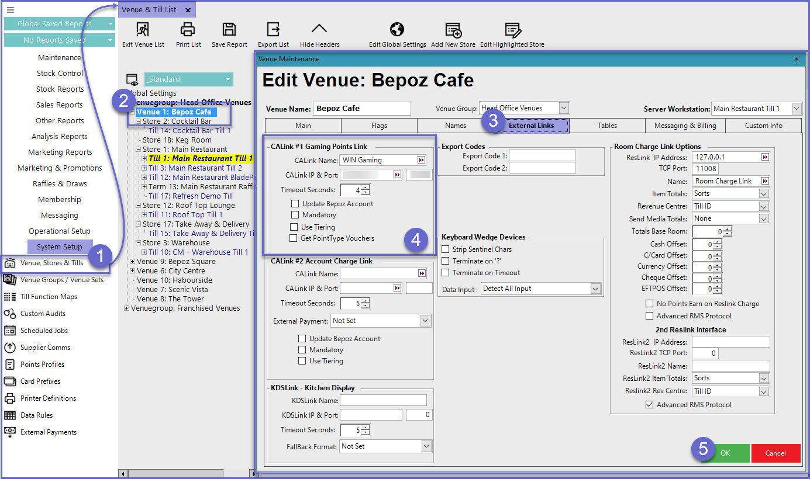Click the Edit Highlighted Store icon
810x479 pixels.
[512, 30]
